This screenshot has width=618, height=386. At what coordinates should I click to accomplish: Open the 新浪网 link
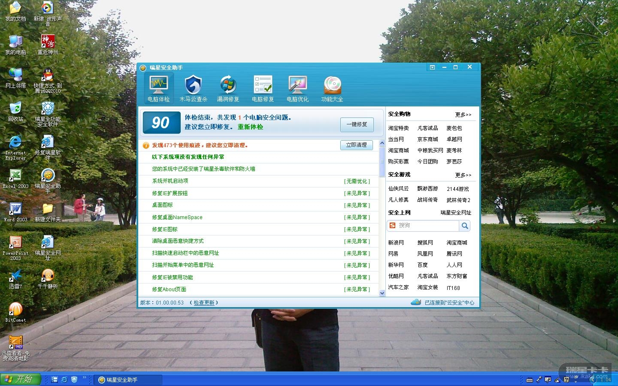pos(396,243)
